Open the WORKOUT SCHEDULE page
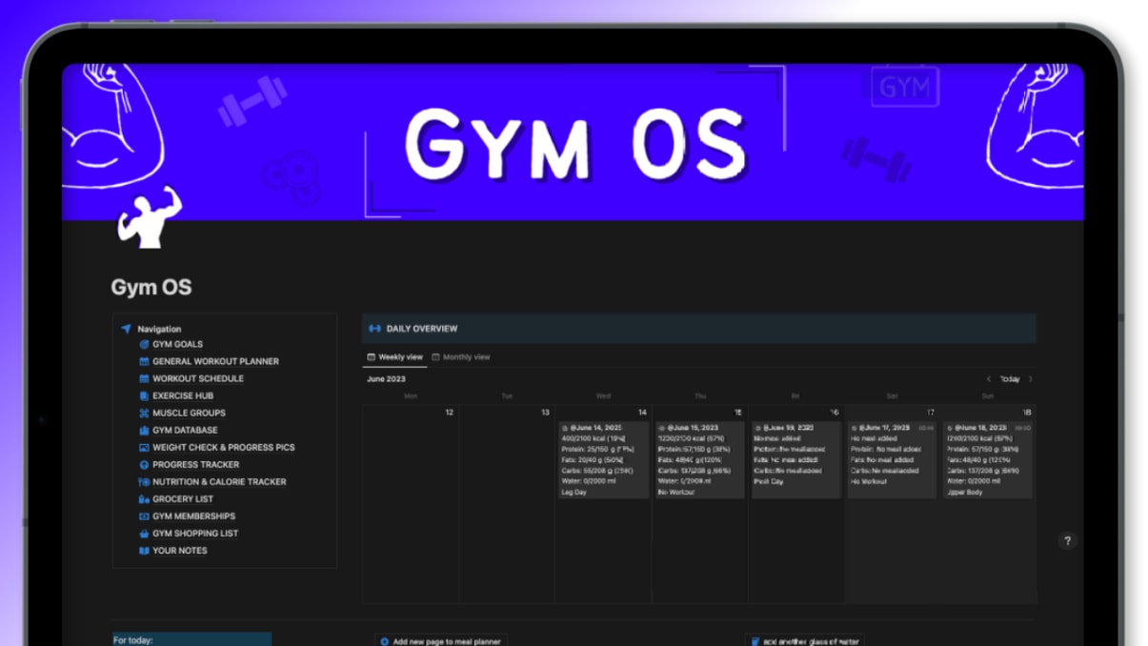 [198, 378]
